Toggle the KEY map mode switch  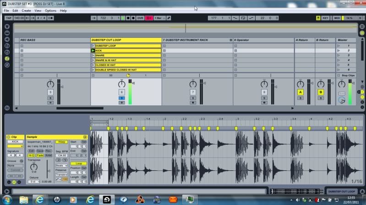coord(325,18)
